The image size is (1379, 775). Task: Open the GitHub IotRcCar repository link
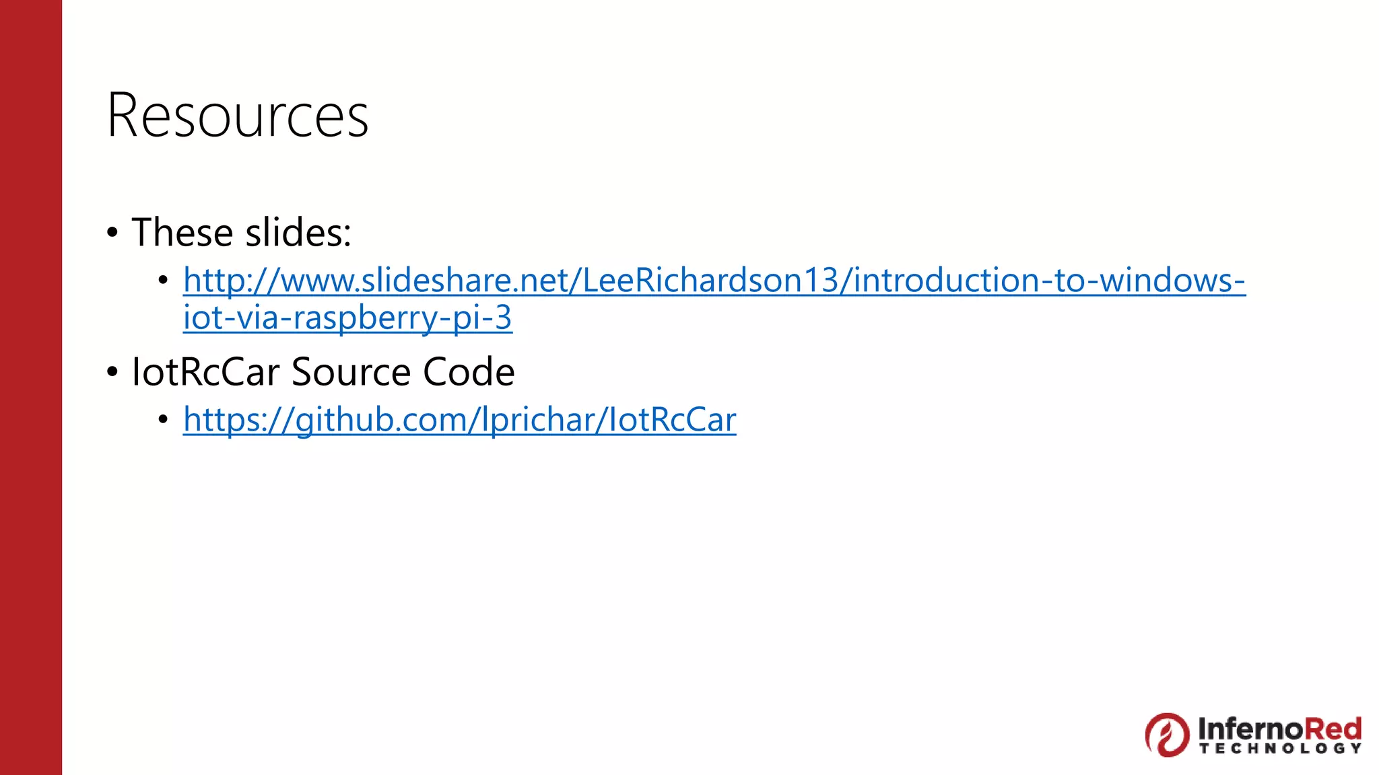pos(459,420)
